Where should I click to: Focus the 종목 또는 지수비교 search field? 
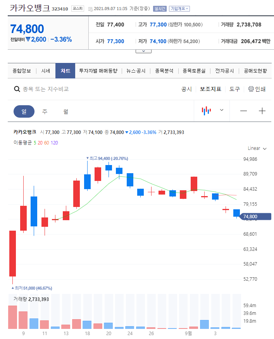(46, 89)
